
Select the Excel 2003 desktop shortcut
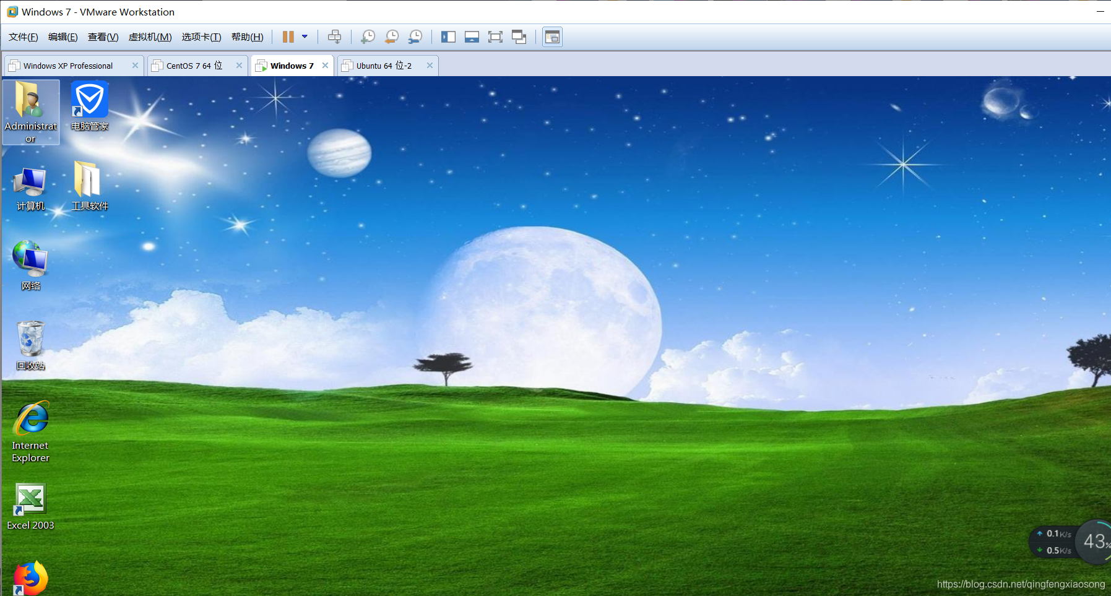coord(30,507)
